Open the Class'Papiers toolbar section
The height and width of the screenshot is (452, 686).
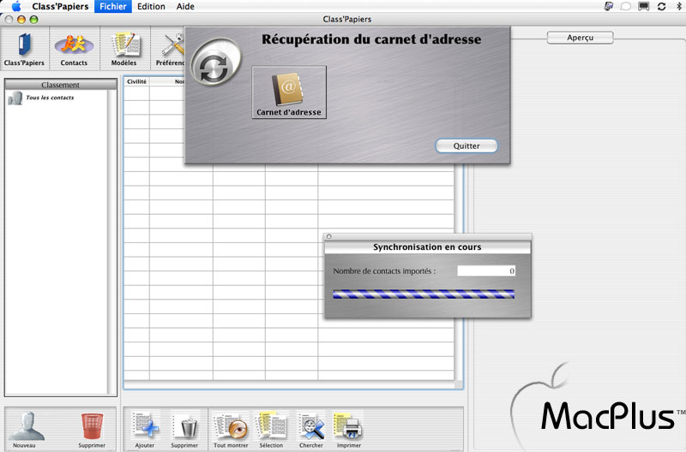point(24,49)
